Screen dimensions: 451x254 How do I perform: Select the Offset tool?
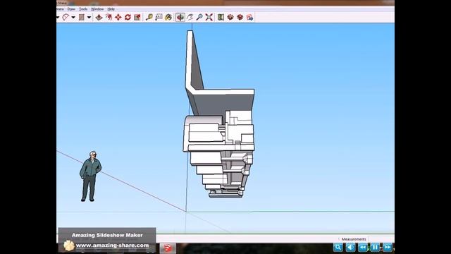pos(109,17)
